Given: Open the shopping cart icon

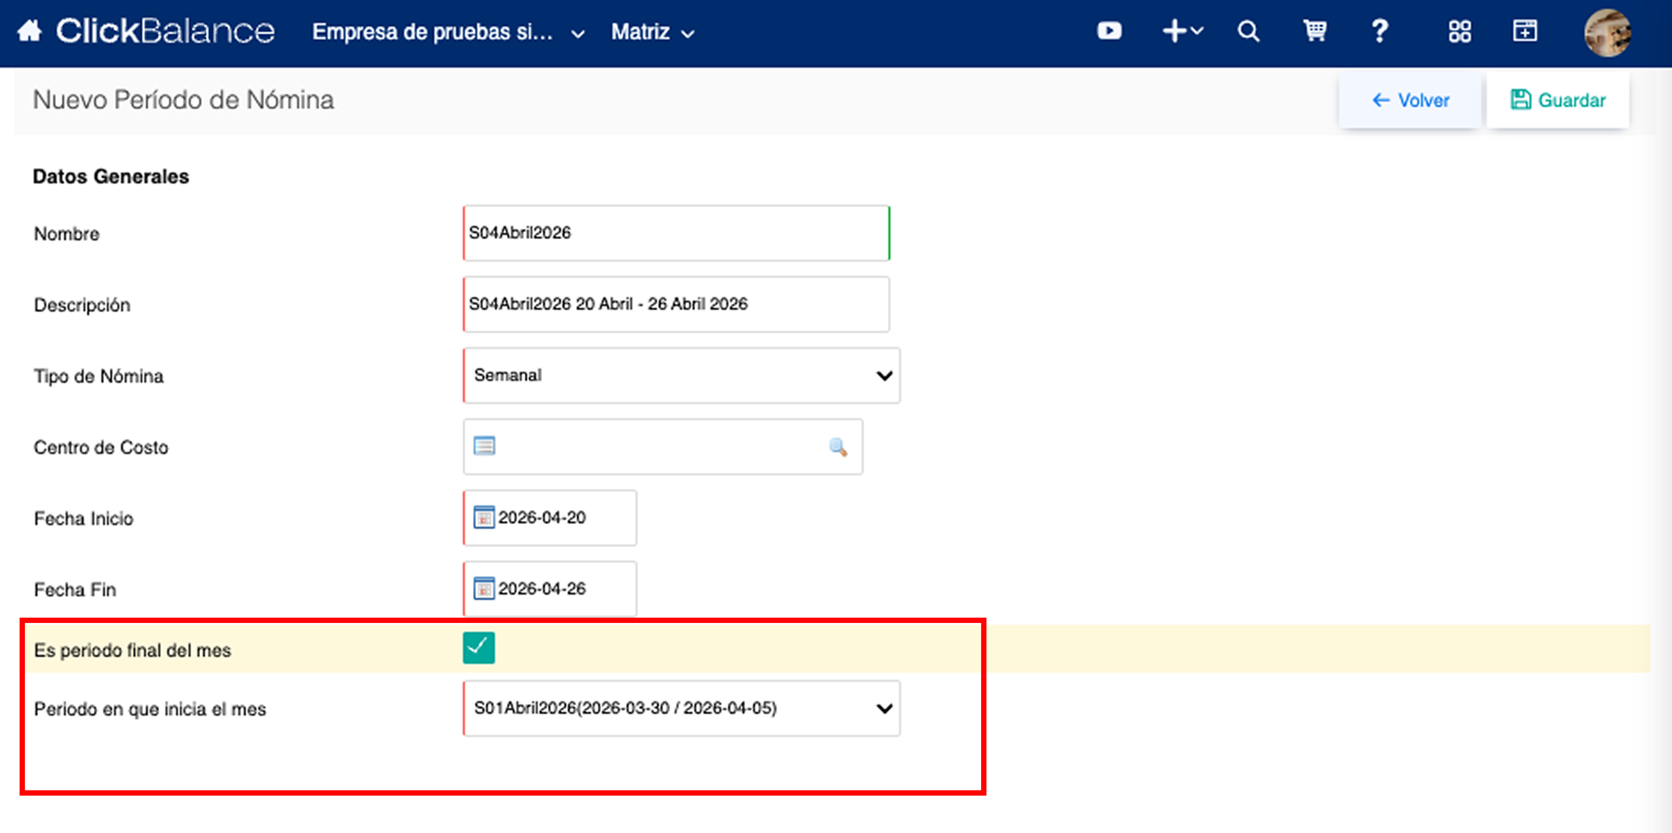Looking at the screenshot, I should (1315, 31).
